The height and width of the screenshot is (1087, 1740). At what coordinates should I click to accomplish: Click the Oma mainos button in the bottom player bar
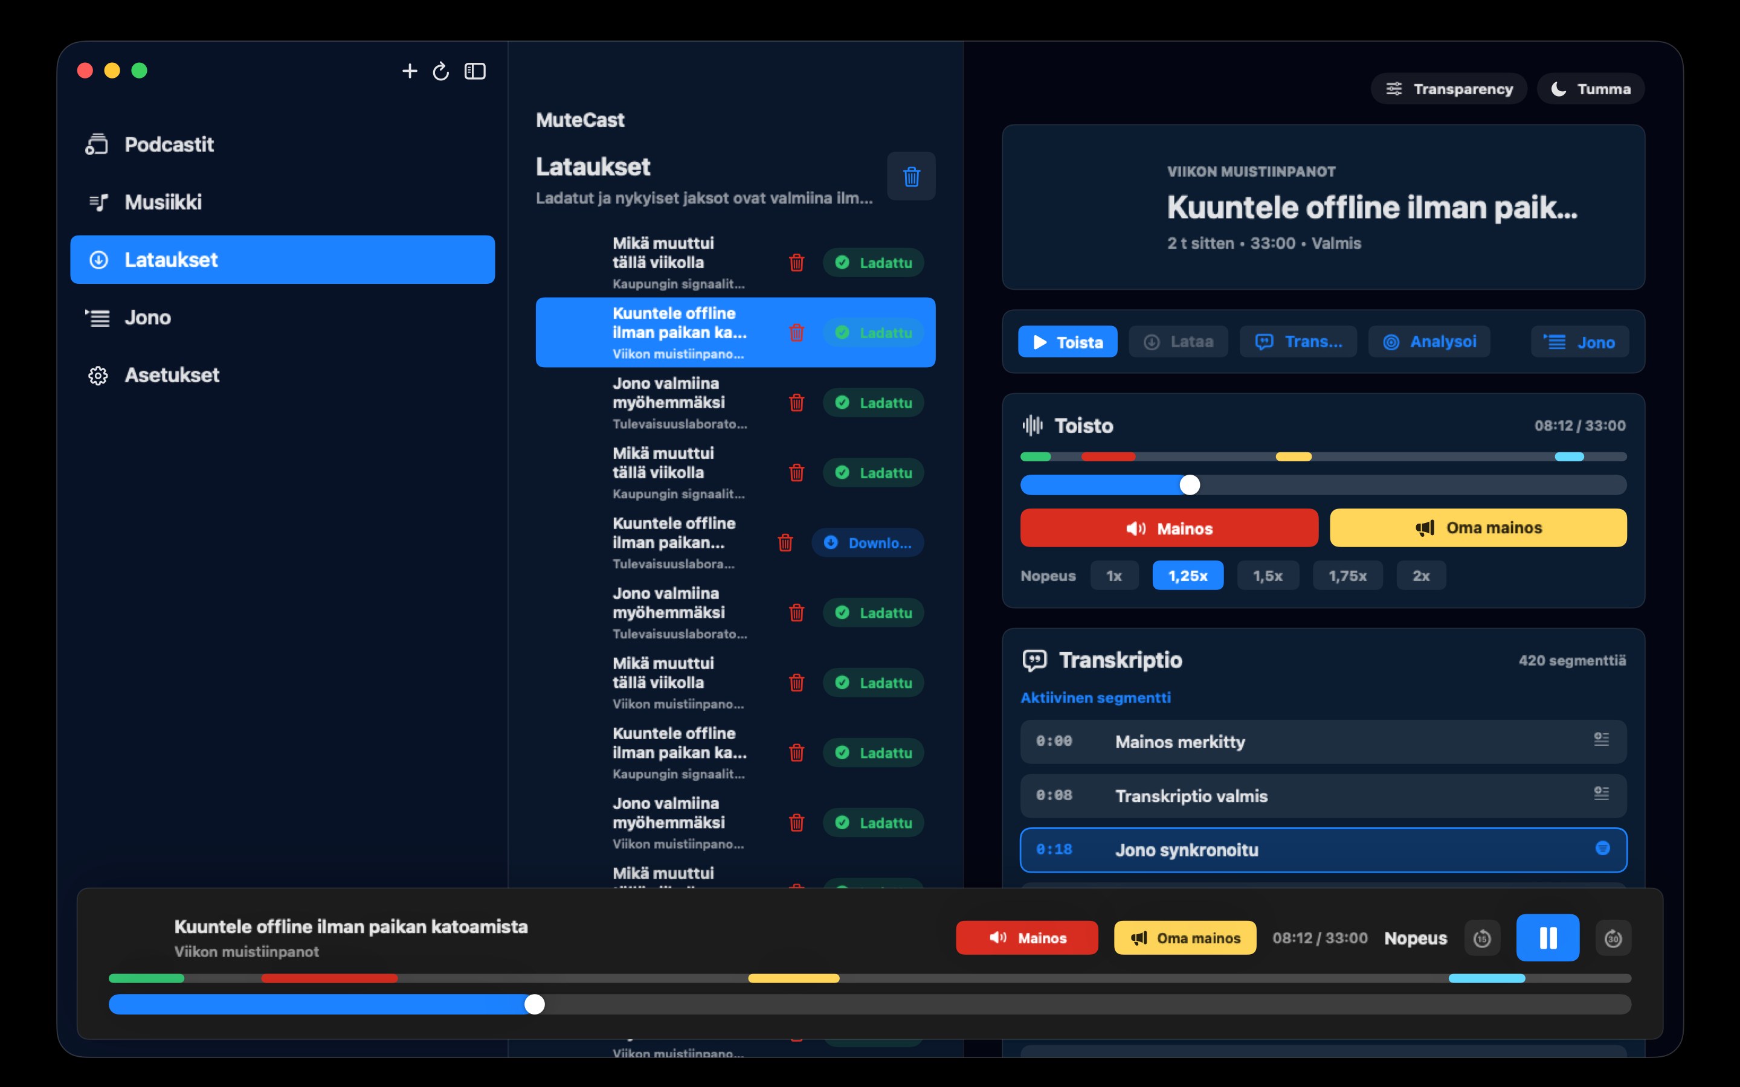pyautogui.click(x=1185, y=937)
